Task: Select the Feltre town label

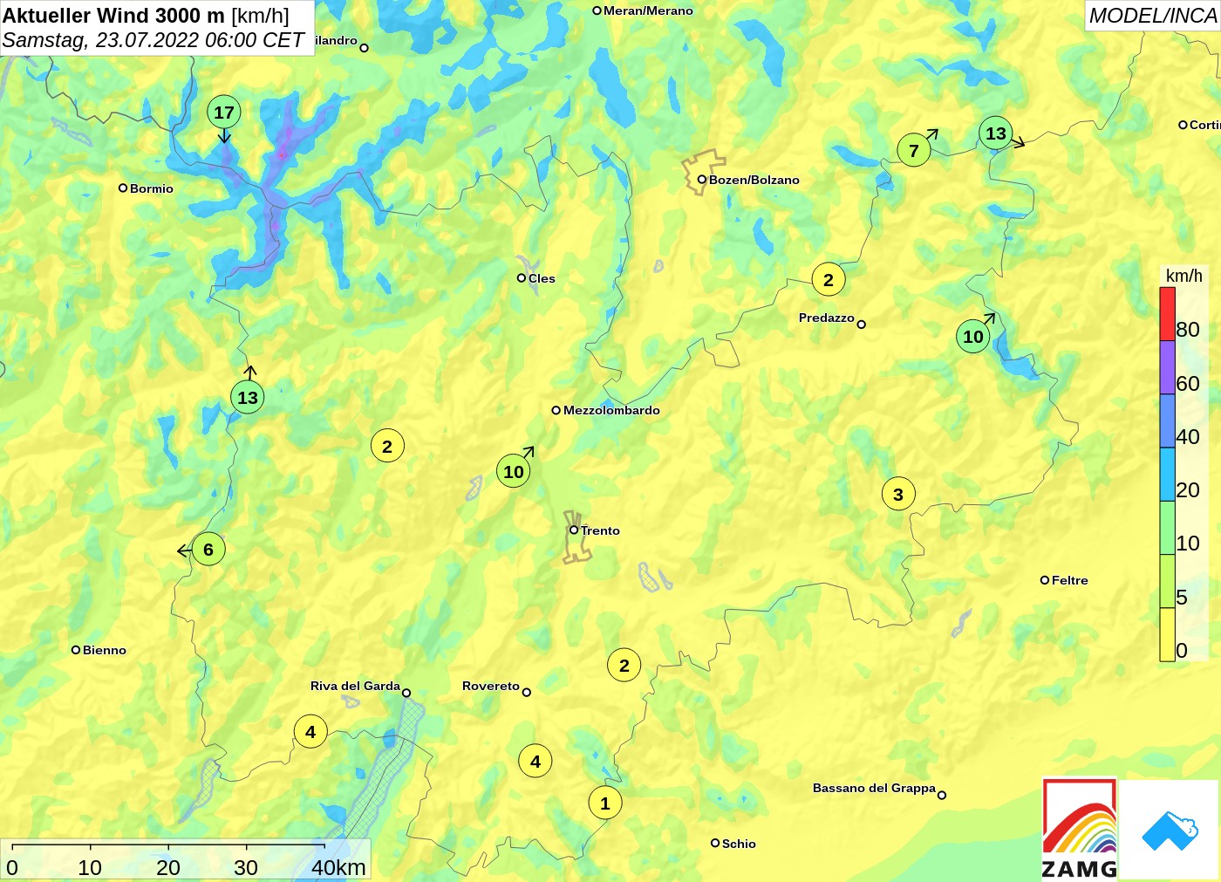Action: [x=1070, y=580]
